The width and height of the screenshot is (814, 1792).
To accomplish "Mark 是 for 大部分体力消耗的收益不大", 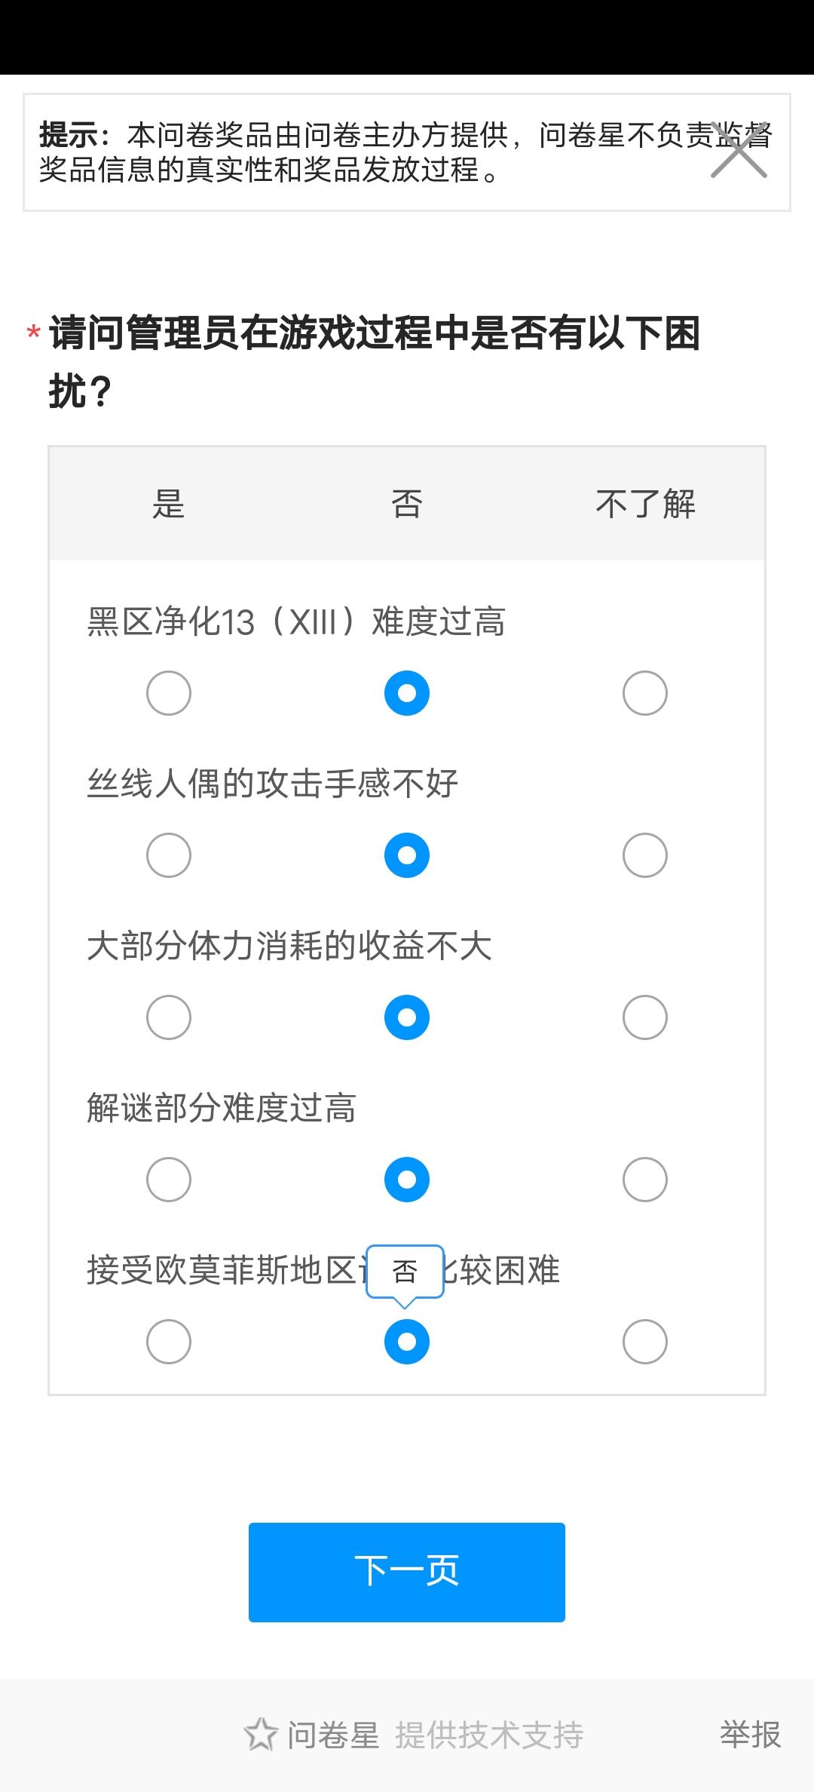I will coord(168,1017).
